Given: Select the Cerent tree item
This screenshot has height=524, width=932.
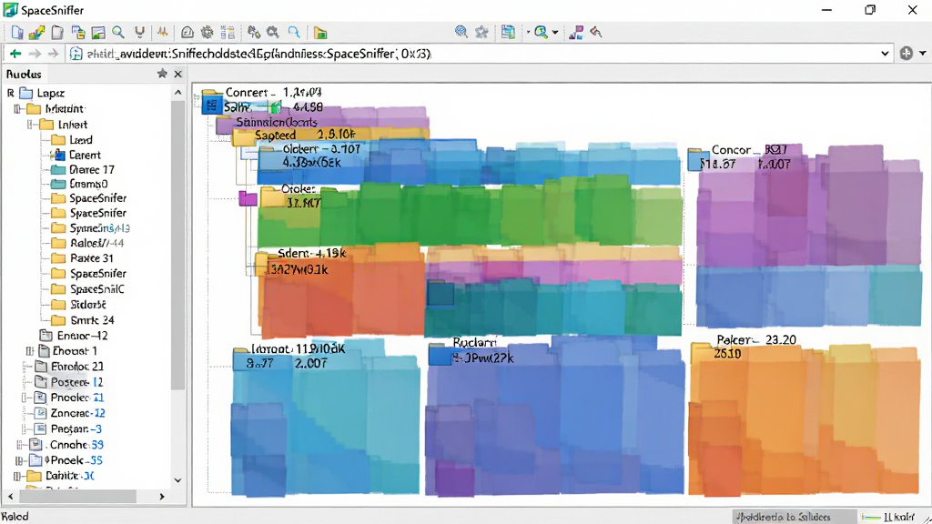Looking at the screenshot, I should [x=85, y=155].
